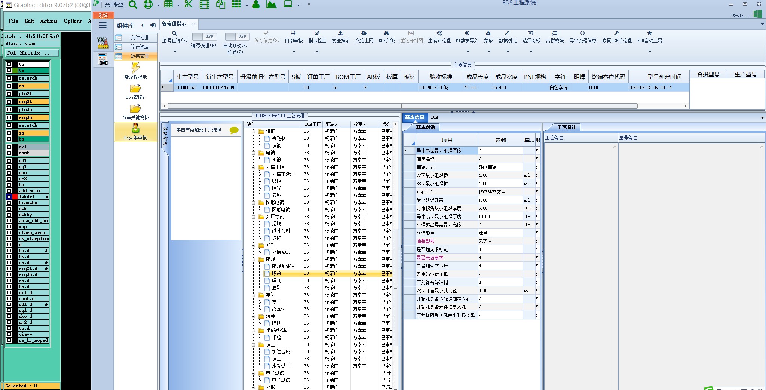Click the green tiles grid icon

pos(236,4)
